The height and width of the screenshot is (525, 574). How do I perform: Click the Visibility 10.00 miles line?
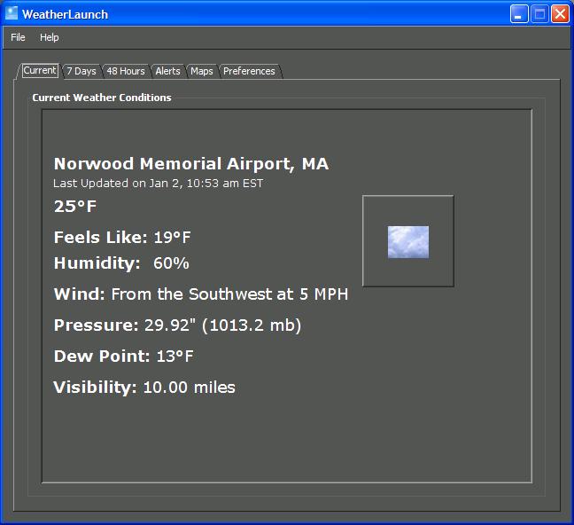[x=144, y=388]
